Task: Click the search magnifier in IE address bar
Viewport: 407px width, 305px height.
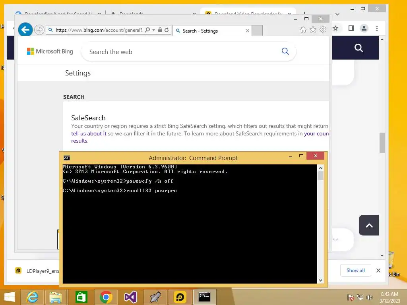Action: 147,30
